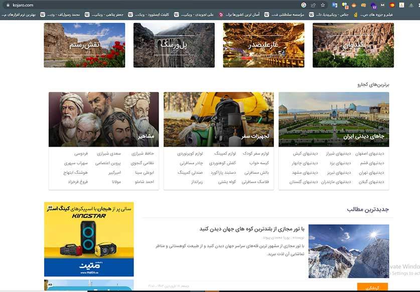
Task: Open the lightbulb extension with orange badge
Action: (345, 6)
